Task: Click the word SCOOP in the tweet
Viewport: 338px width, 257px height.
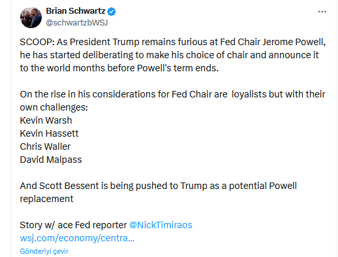Action: [x=37, y=42]
